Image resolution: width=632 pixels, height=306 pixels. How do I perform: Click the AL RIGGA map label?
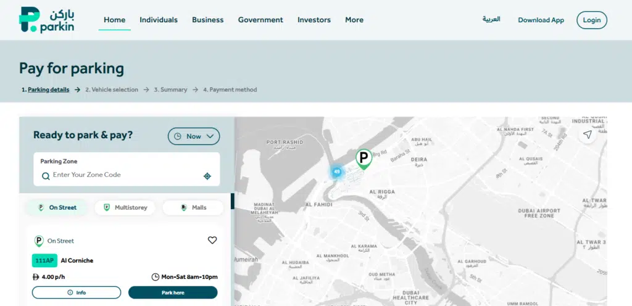click(x=382, y=194)
